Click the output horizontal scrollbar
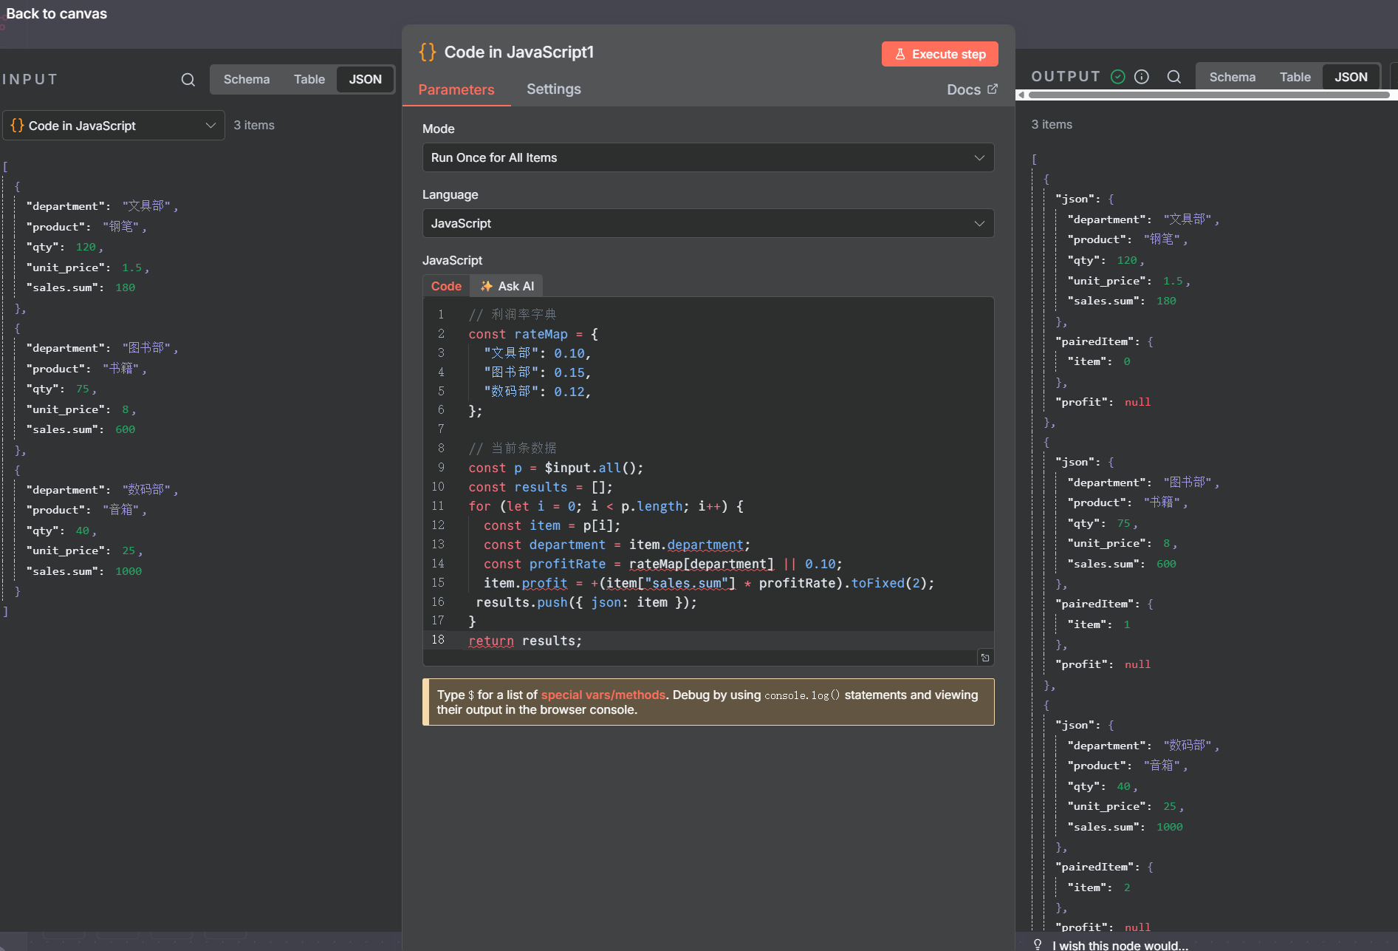1398x951 pixels. [1208, 95]
